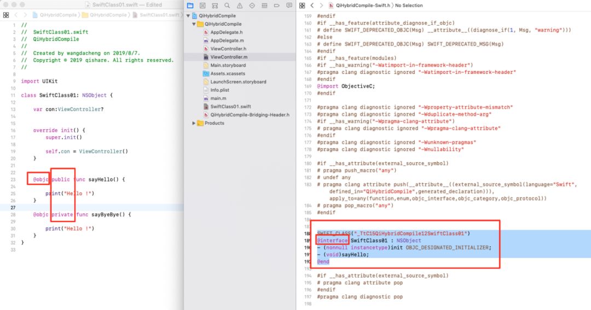591x310 pixels.
Task: Click 'override init() {' line
Action: [x=59, y=130]
